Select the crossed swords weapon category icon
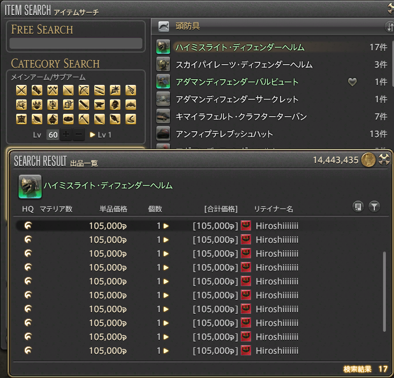Viewport: 394px width, 378px height. (x=21, y=90)
